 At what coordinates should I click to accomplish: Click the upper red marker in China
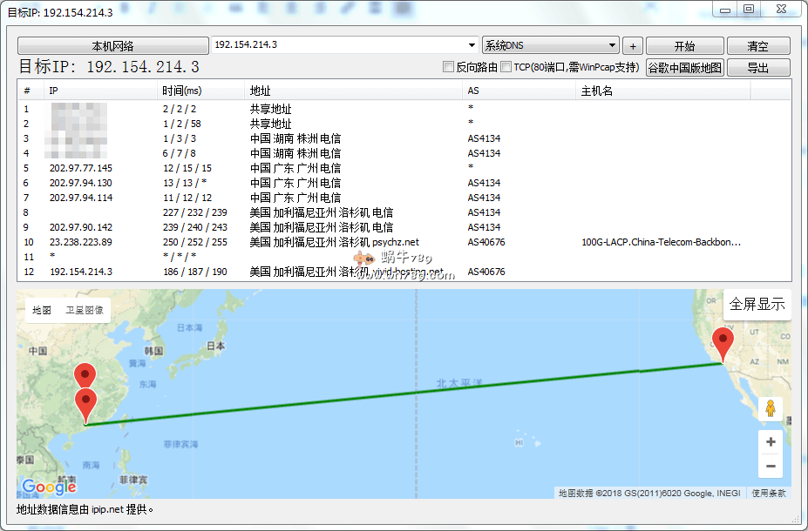(x=85, y=375)
